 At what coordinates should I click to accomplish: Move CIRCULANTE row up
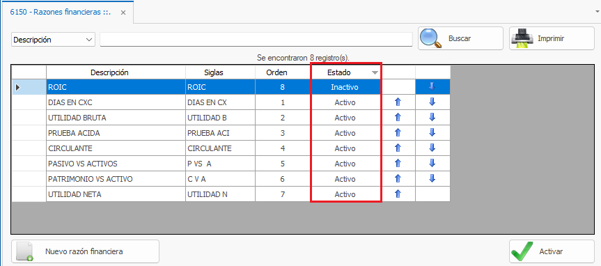click(398, 148)
